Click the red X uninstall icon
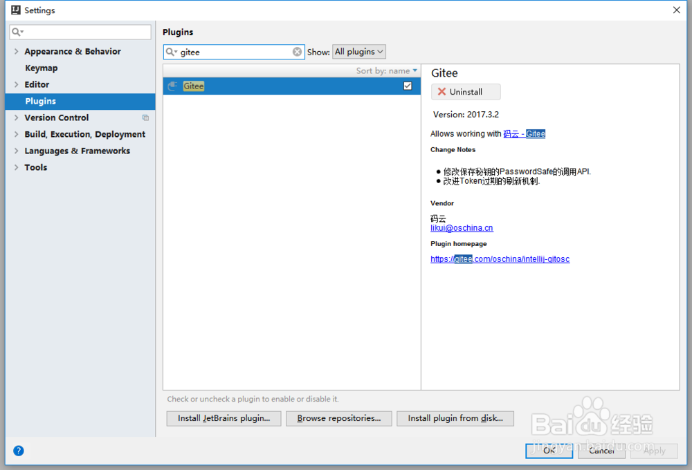Viewport: 692px width, 470px height. (441, 92)
